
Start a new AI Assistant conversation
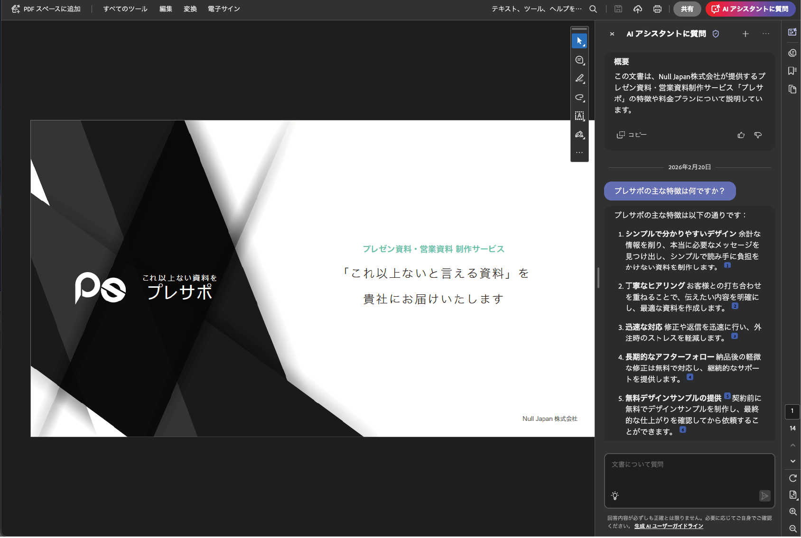(x=745, y=34)
